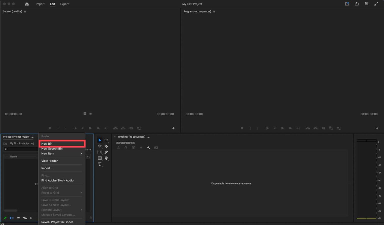384x225 pixels.
Task: Switch to the Import tab
Action: click(40, 4)
